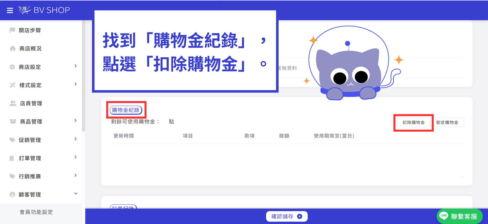Viewport: 488px width, 224px height.
Task: Click the 更新時間 column header
Action: click(124, 136)
